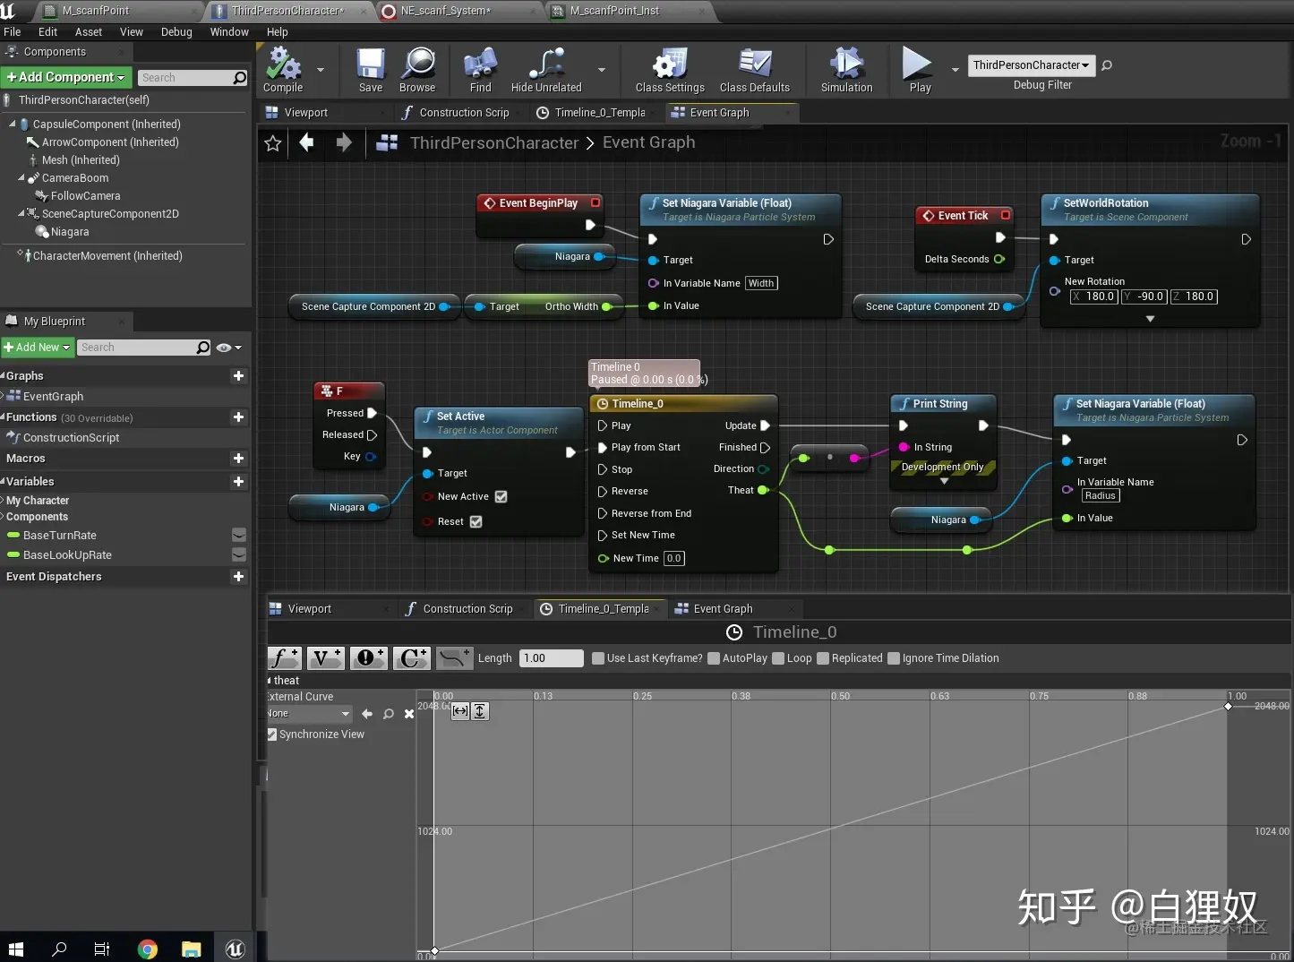The image size is (1294, 962).
Task: Open the Windows Start menu
Action: click(15, 949)
